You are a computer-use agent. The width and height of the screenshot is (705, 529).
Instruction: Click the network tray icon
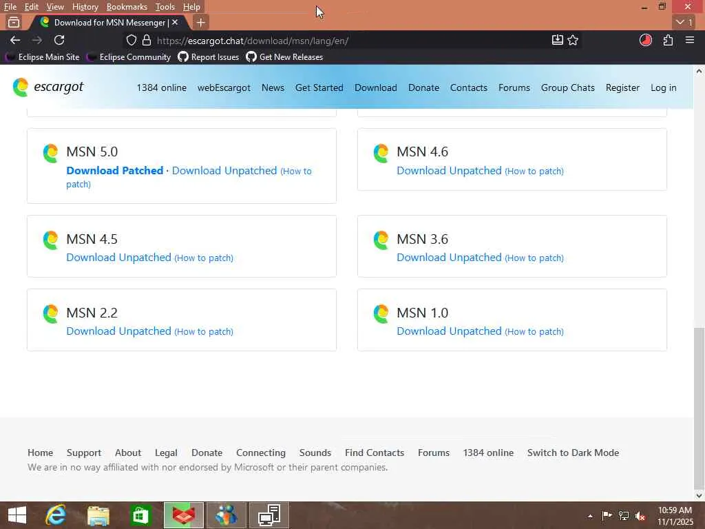tap(624, 515)
